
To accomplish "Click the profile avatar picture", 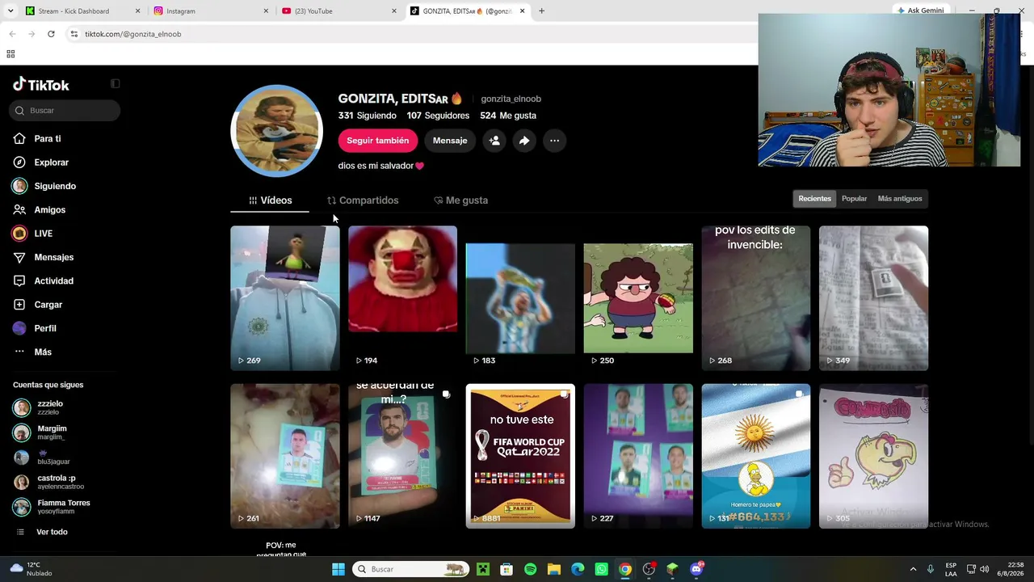I will click(277, 131).
